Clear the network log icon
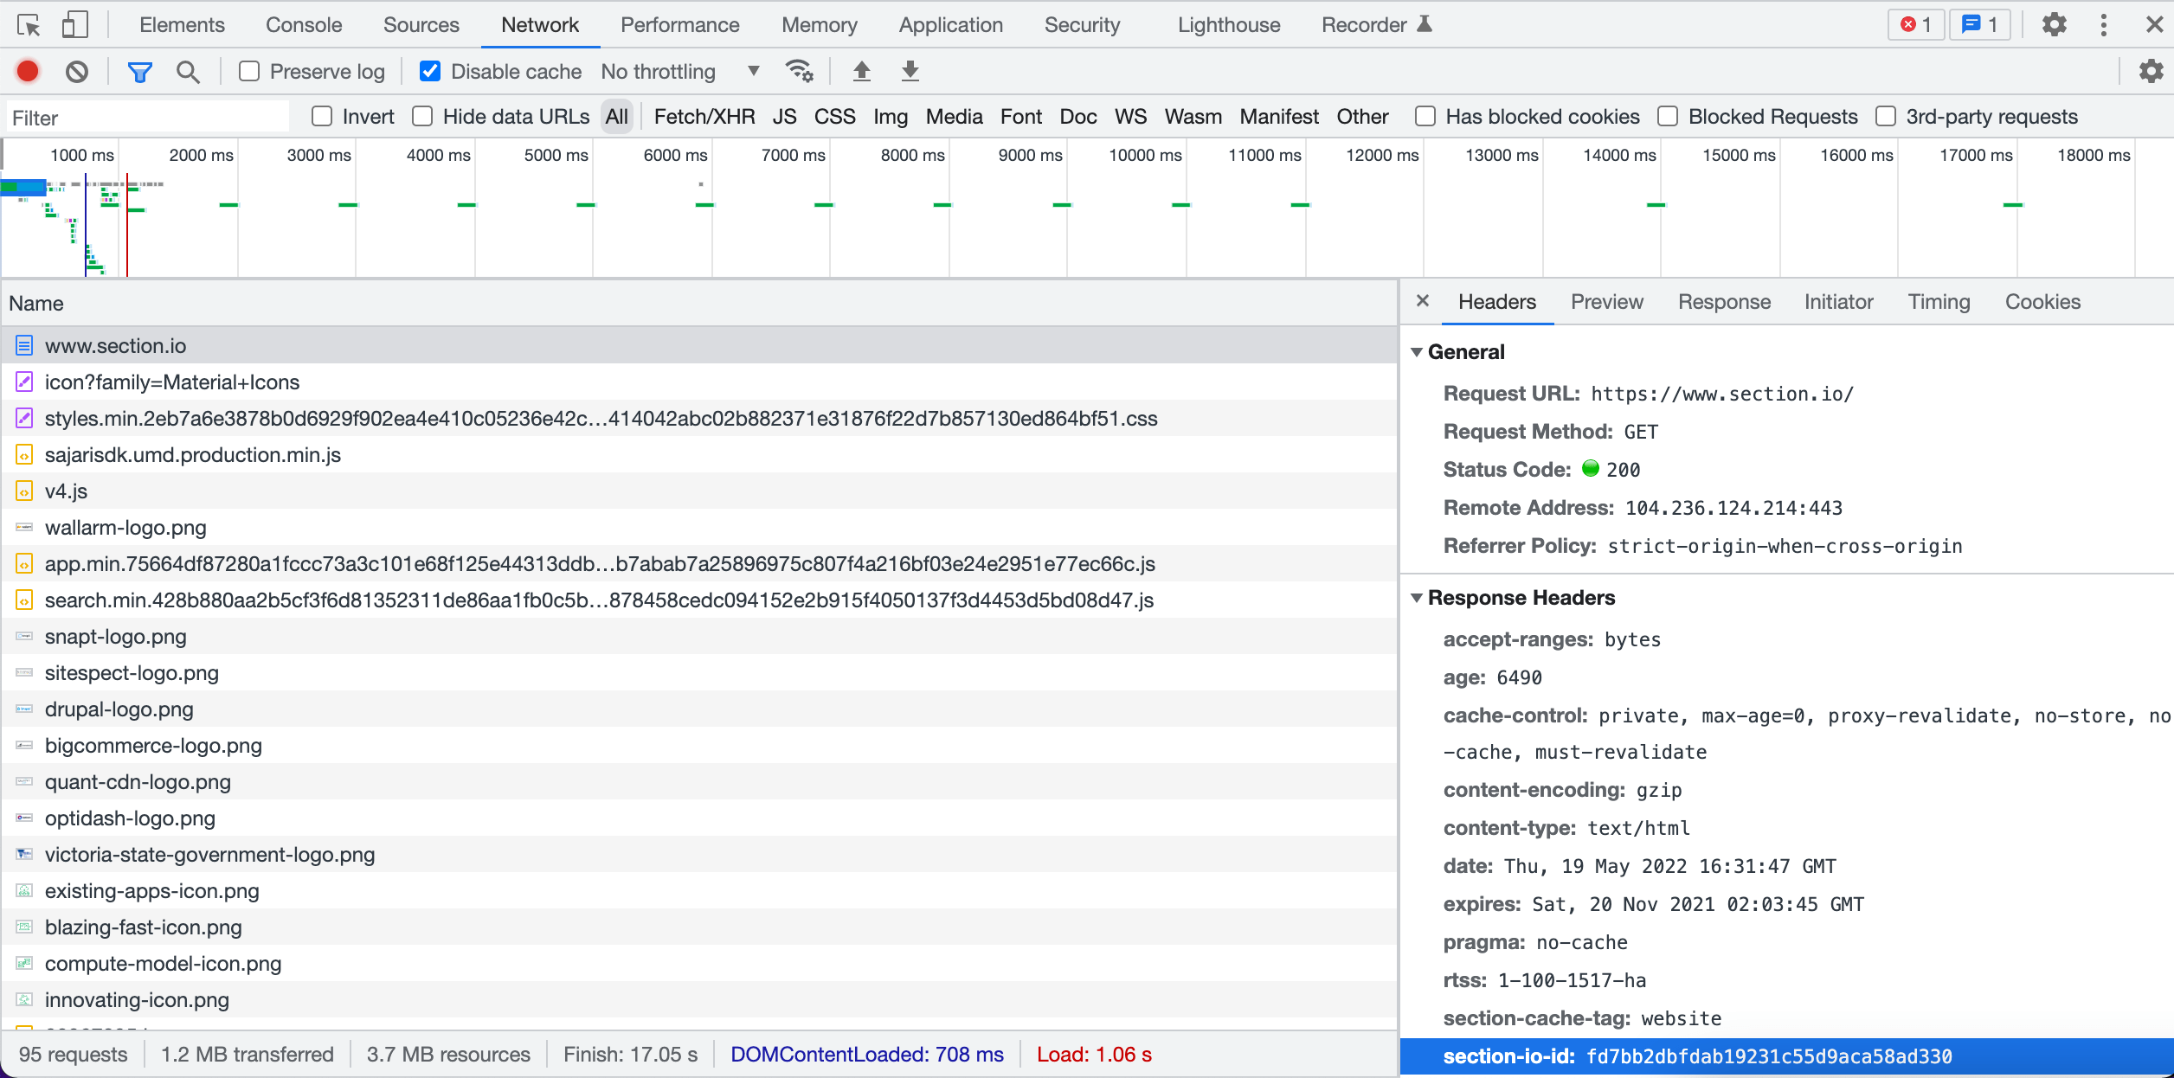Viewport: 2174px width, 1078px height. 77,71
